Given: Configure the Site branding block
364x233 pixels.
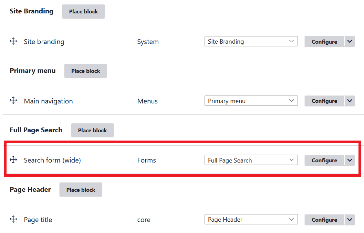Looking at the screenshot, I should pos(324,42).
